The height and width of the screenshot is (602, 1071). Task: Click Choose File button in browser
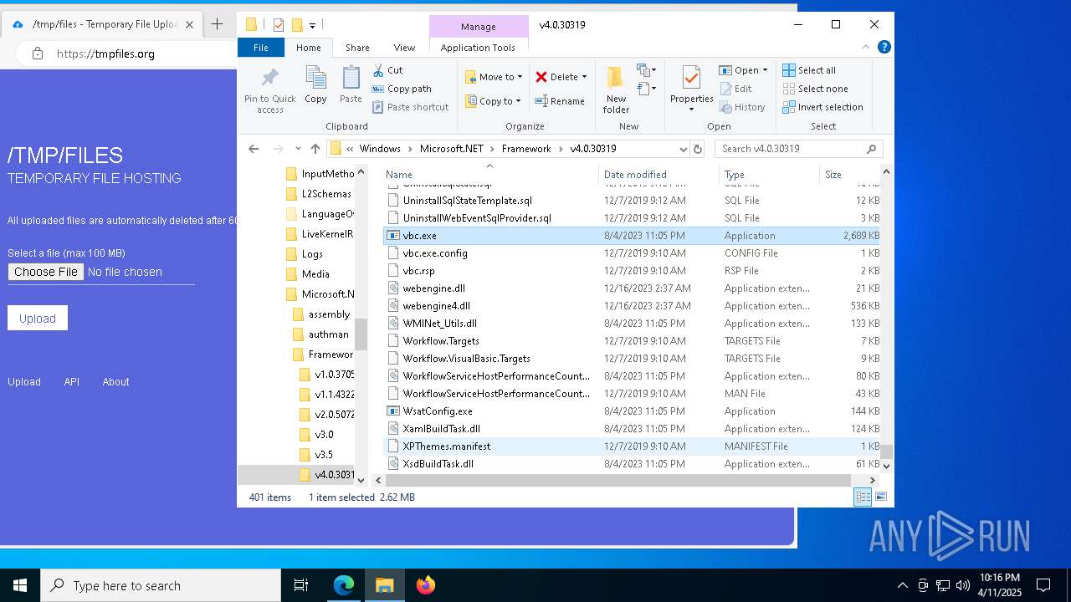point(46,272)
